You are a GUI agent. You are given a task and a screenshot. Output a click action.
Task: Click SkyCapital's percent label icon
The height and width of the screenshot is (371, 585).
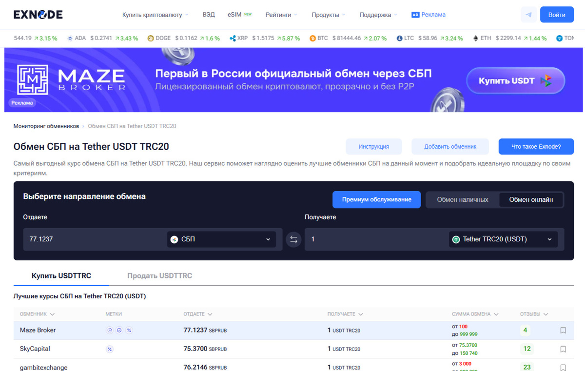click(x=110, y=349)
